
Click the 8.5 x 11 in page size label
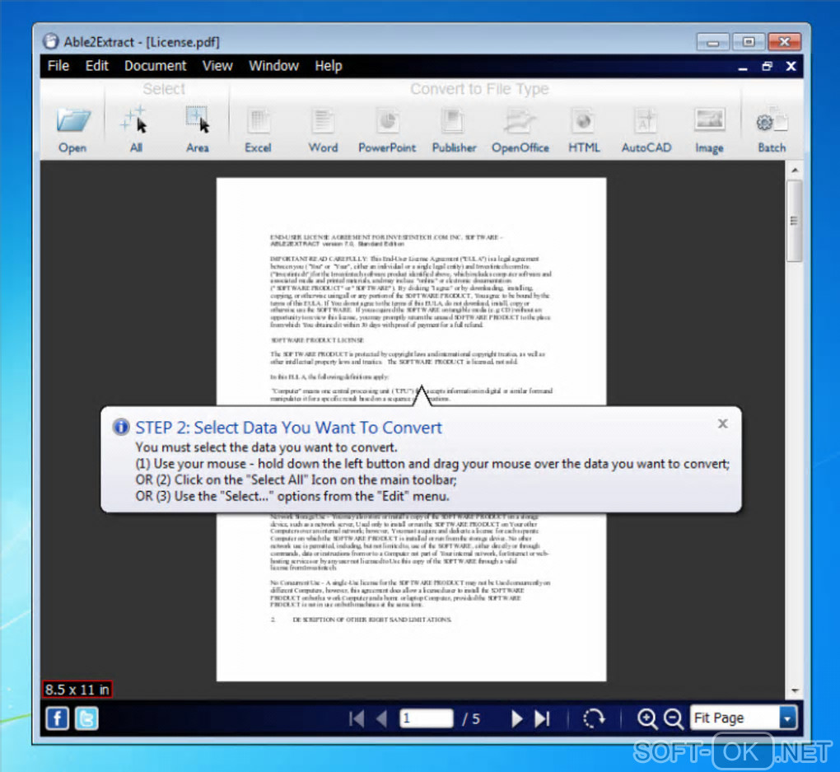[x=77, y=690]
